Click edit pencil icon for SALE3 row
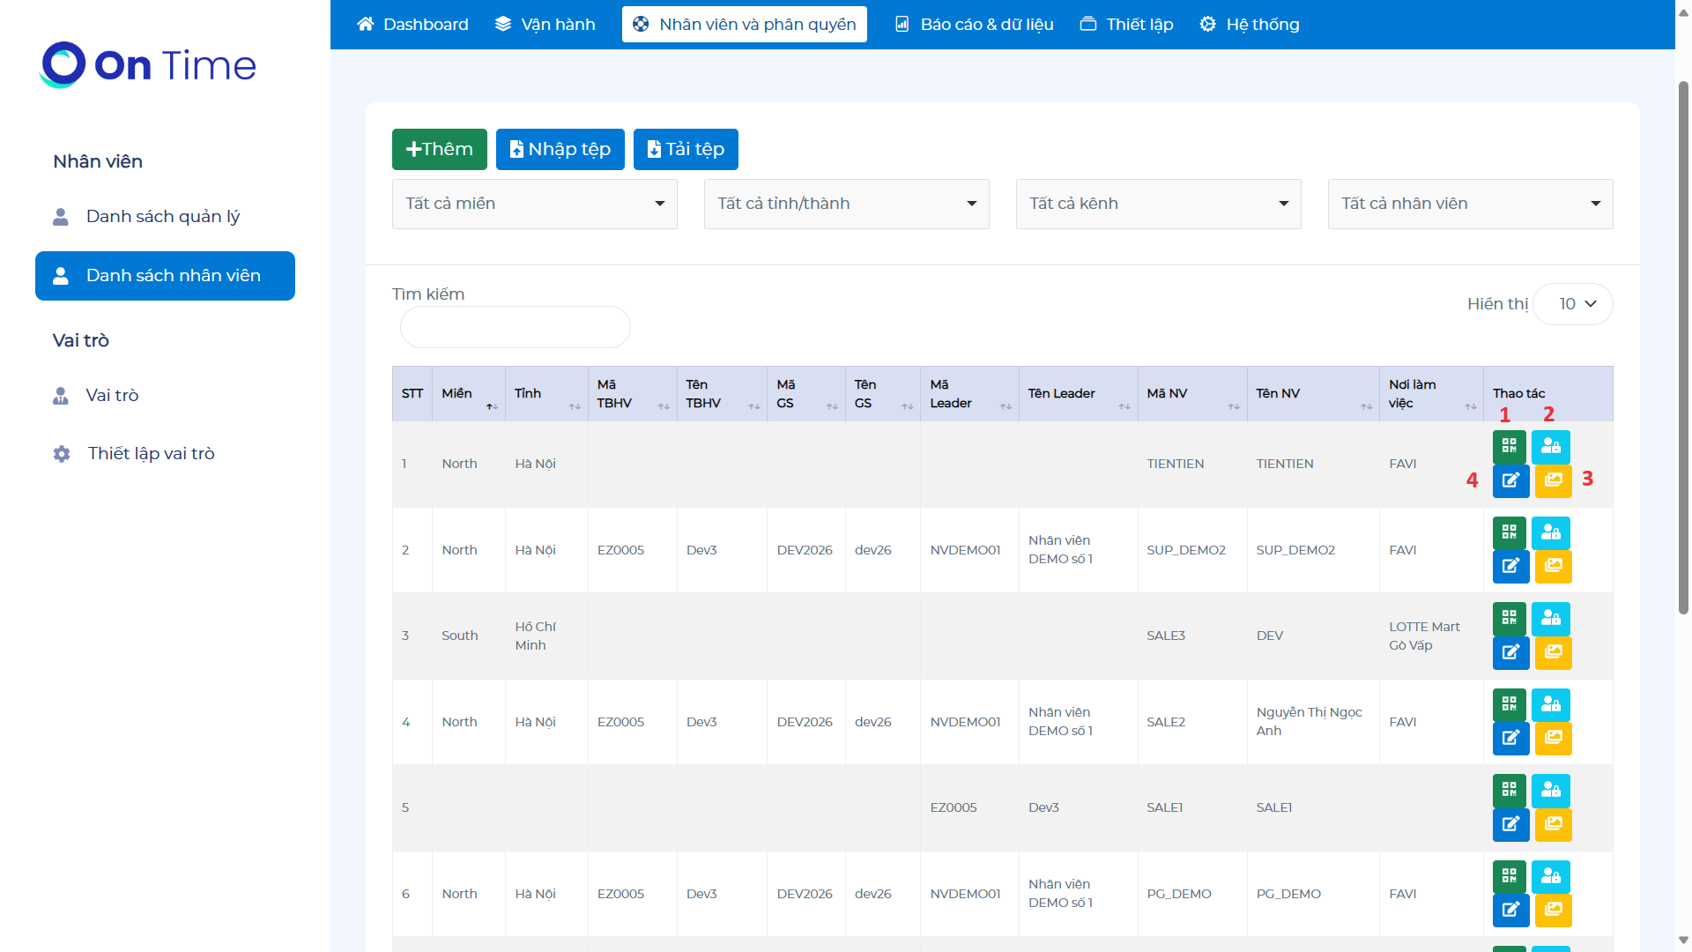Image resolution: width=1692 pixels, height=952 pixels. point(1510,652)
